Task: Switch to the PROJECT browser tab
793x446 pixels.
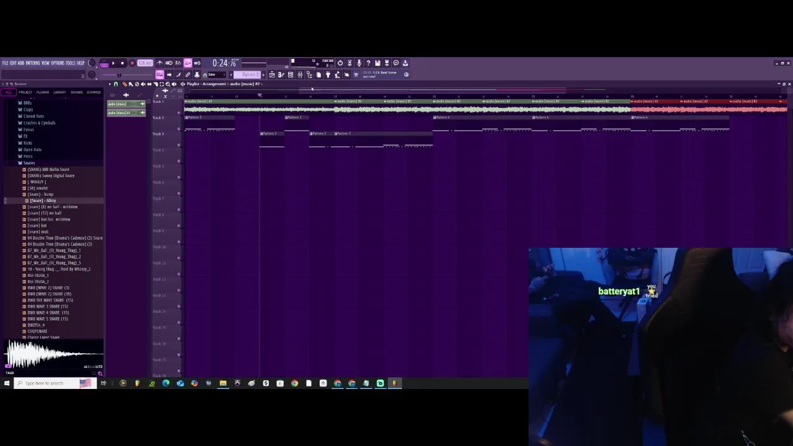Action: coord(25,92)
